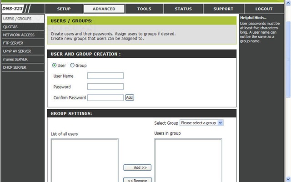This screenshot has height=182, width=291.
Task: Go to the STATUS tab
Action: pos(183,9)
